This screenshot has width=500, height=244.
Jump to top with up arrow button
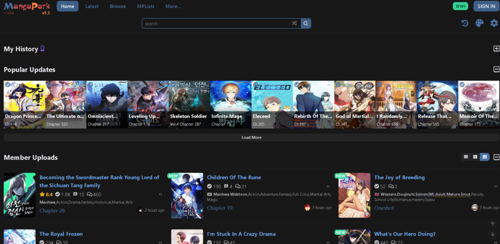[493, 223]
